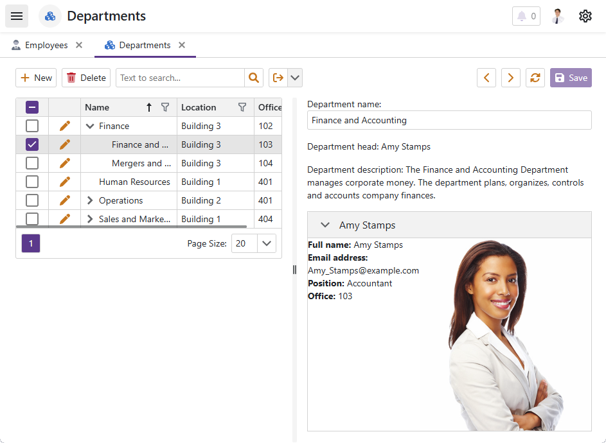This screenshot has height=443, width=606.
Task: Click Building 2 location cell
Action: 201,200
